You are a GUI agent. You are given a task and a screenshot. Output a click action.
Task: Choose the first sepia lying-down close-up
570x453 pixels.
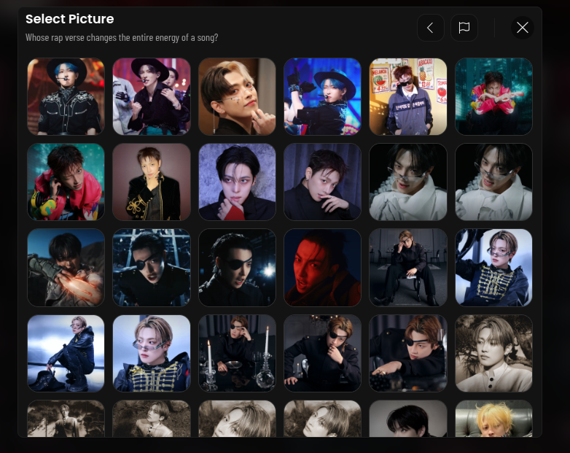click(x=237, y=419)
